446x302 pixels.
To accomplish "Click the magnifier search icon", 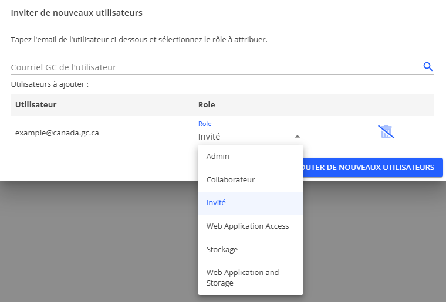I will 428,66.
